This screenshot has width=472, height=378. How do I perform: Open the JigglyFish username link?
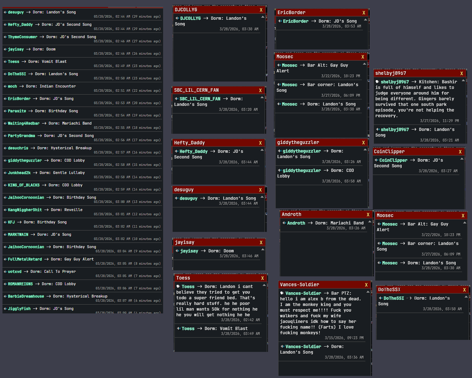[x=19, y=309]
